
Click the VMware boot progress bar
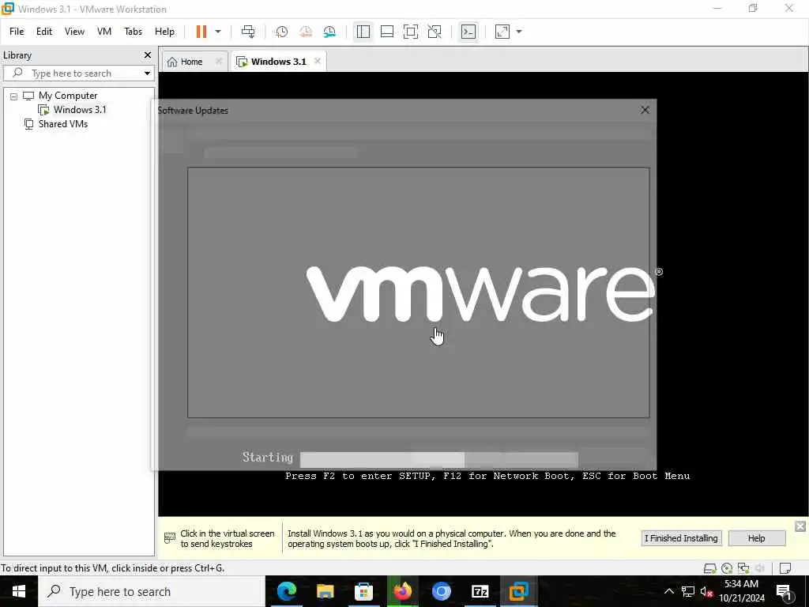click(x=439, y=459)
